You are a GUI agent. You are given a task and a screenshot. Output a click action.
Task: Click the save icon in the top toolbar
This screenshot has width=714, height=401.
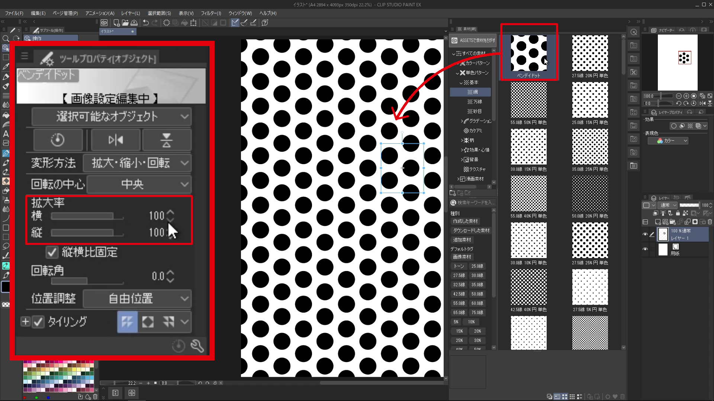134,23
